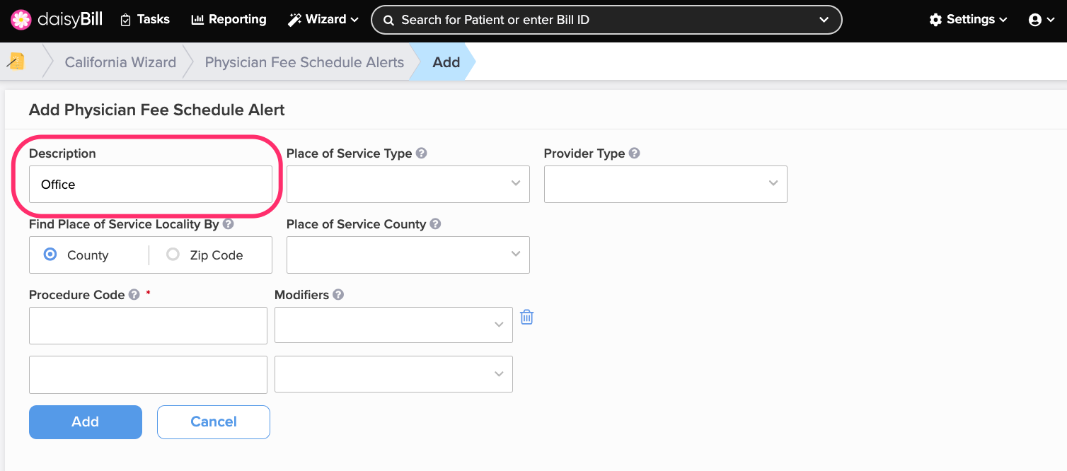Click the Description input field
1067x471 pixels.
(151, 184)
